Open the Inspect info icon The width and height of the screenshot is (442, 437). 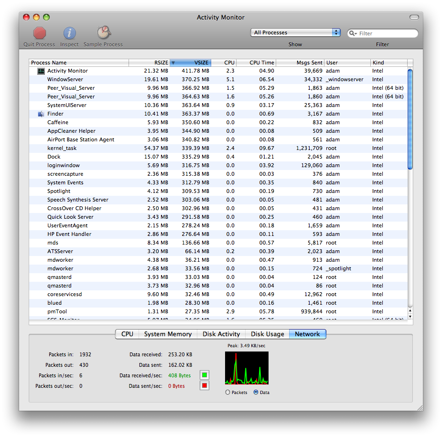tap(69, 33)
